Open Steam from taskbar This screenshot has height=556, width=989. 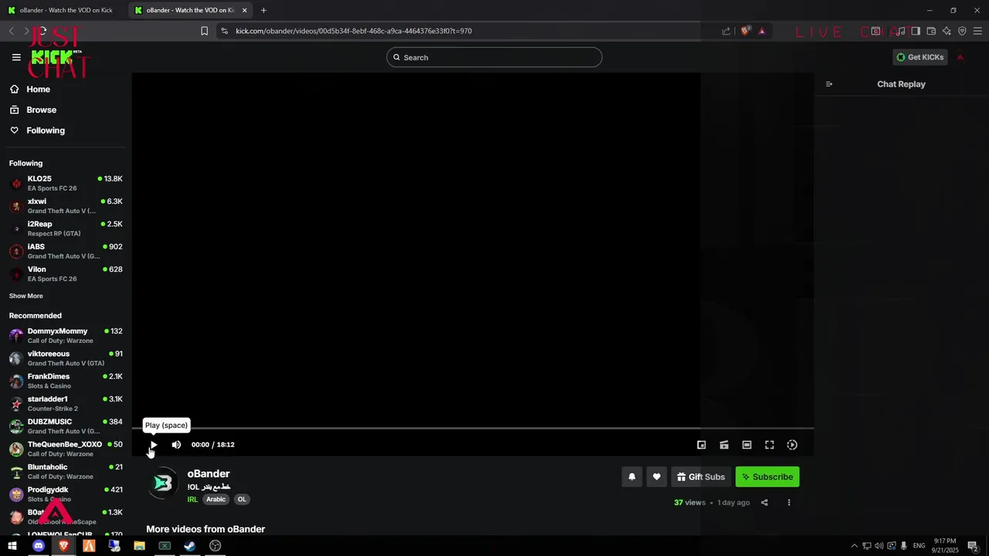pyautogui.click(x=189, y=546)
